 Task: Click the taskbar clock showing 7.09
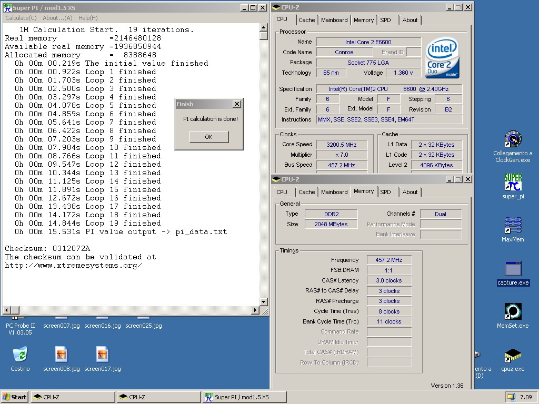pos(526,397)
